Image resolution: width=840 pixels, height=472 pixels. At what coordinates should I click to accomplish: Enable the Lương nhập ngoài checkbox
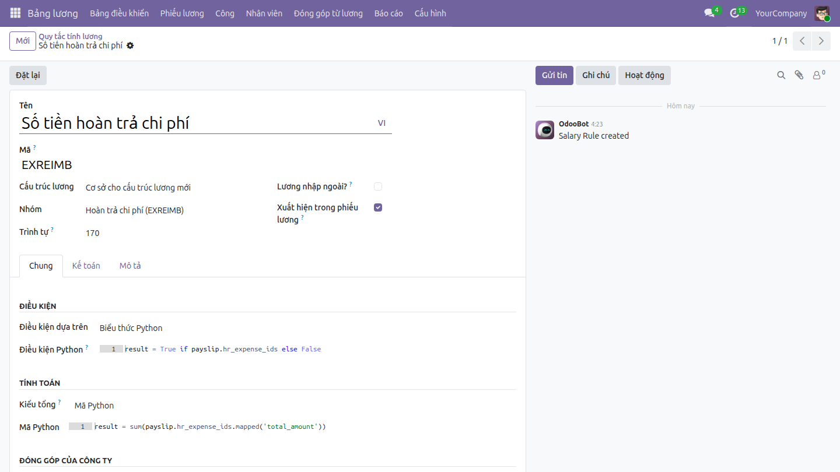point(378,186)
